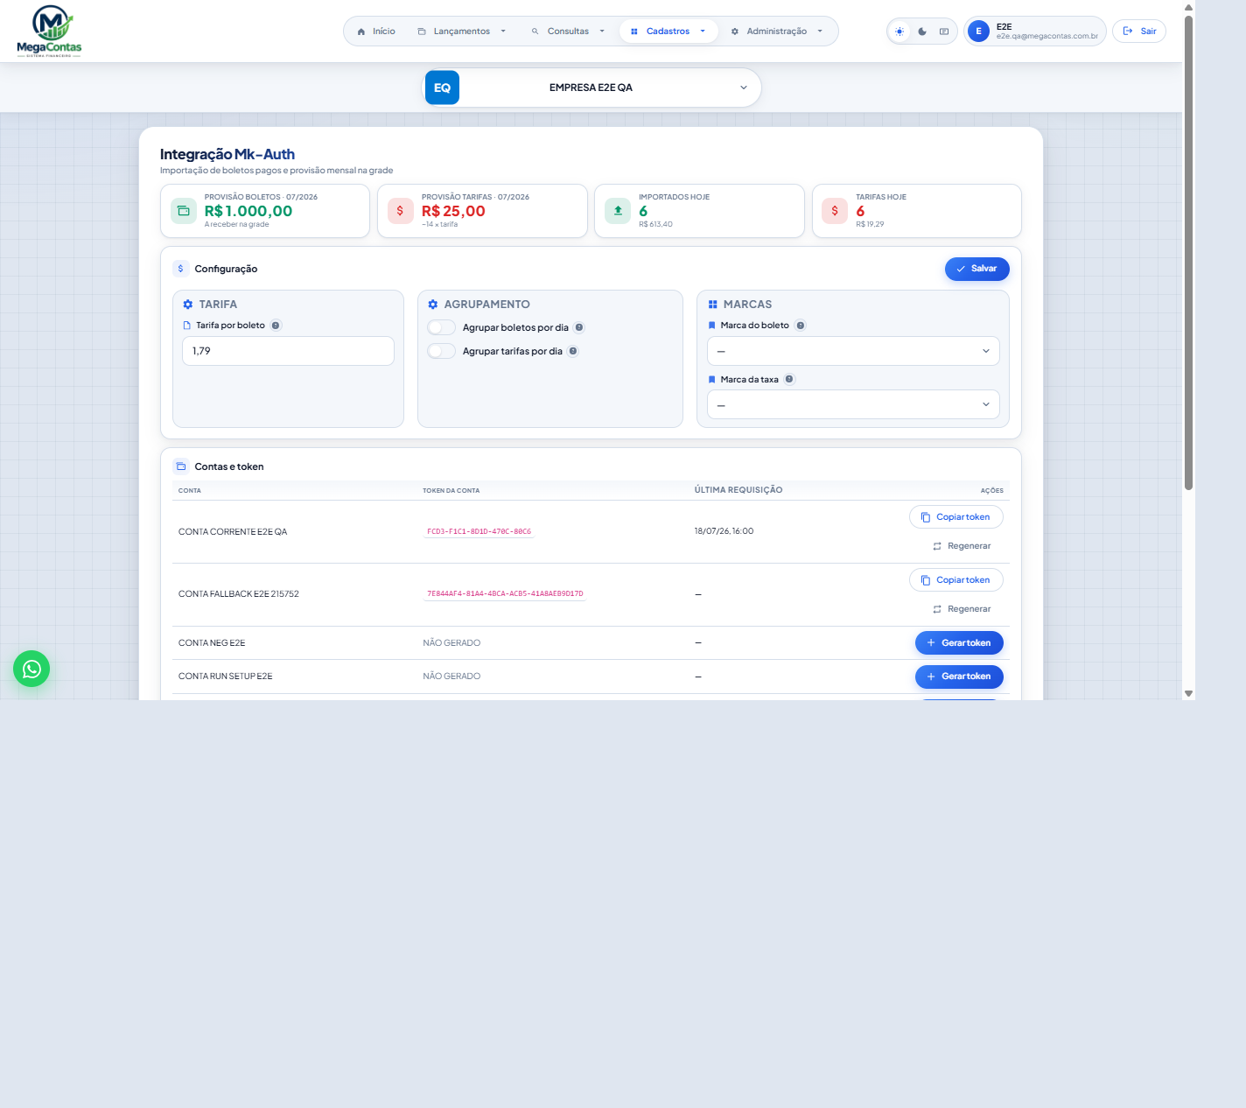Open the WhatsApp chat bubble
This screenshot has width=1246, height=1108.
[31, 669]
